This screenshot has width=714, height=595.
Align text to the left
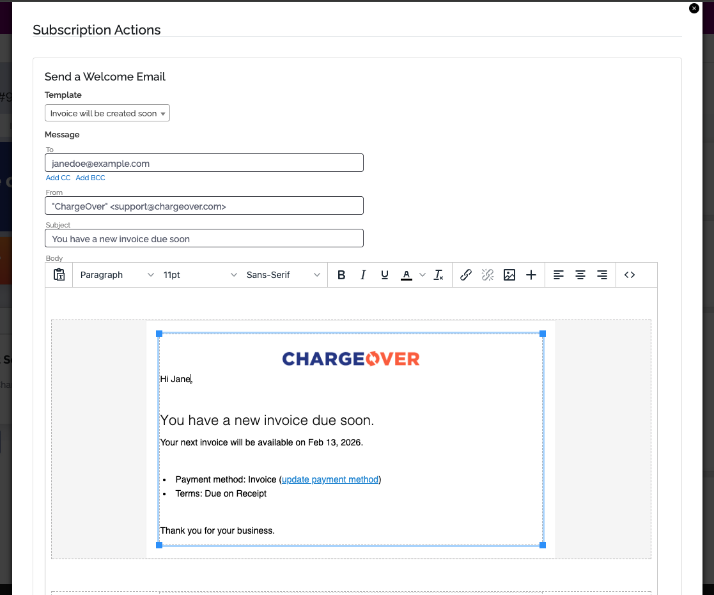559,275
